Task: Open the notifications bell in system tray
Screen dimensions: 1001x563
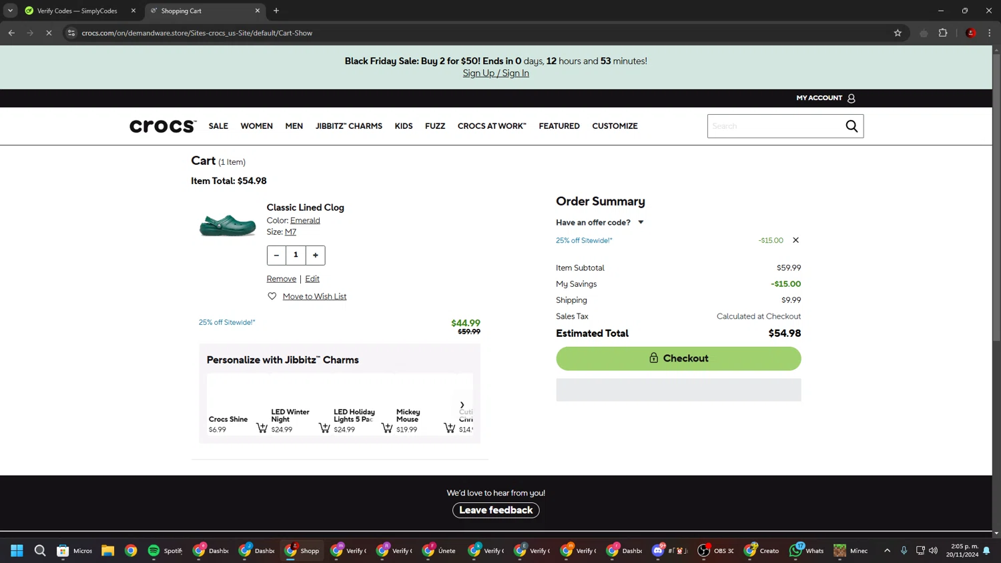Action: [986, 550]
